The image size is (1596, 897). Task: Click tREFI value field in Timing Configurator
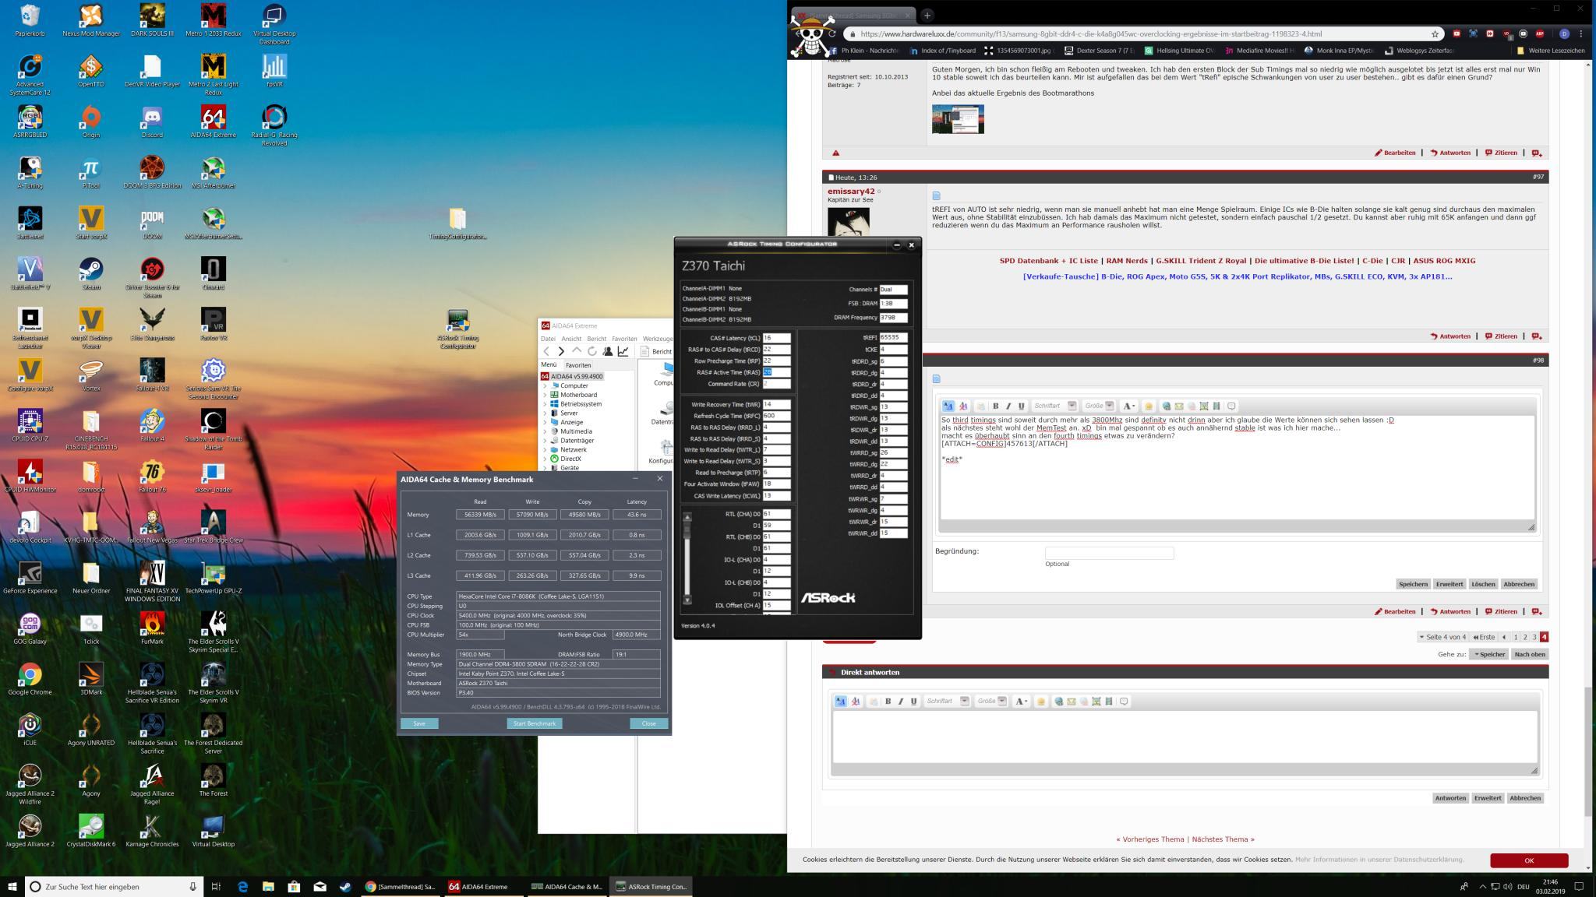point(893,338)
